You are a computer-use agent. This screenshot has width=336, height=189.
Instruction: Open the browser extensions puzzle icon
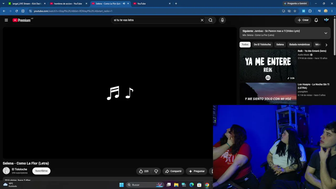pos(310,11)
